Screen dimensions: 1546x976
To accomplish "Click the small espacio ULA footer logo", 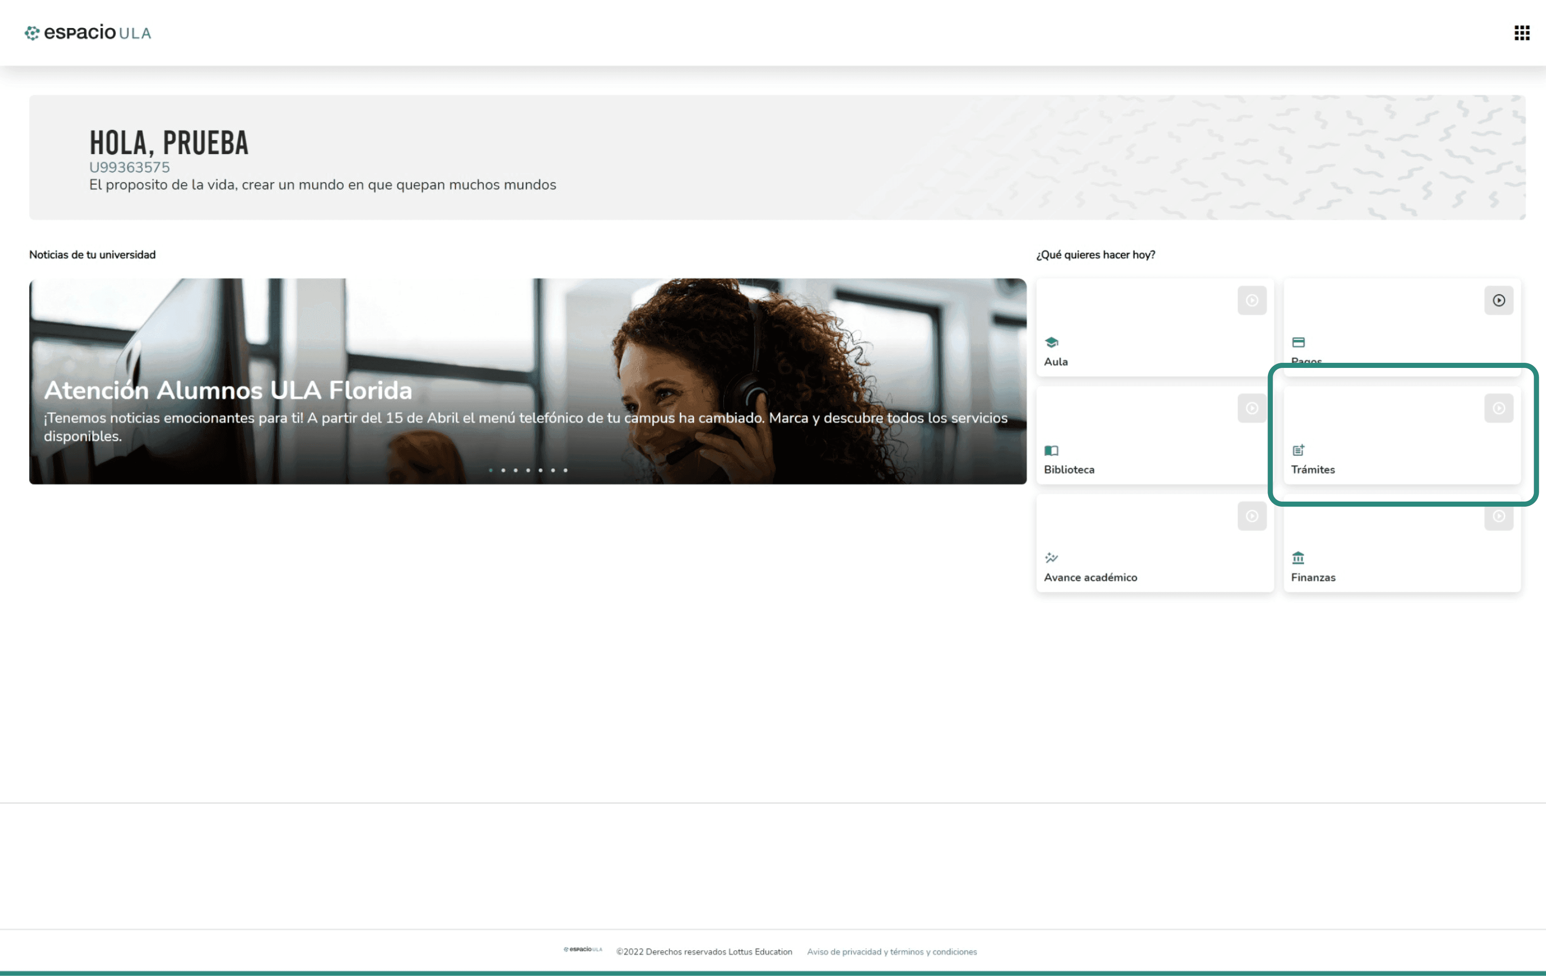I will point(582,950).
